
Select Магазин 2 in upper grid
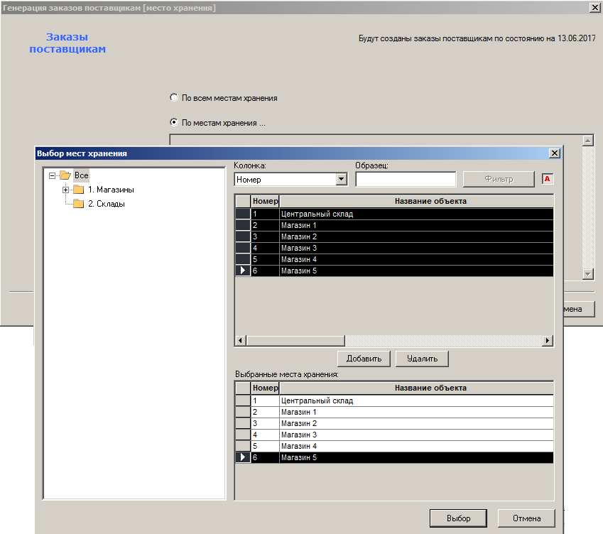click(416, 236)
